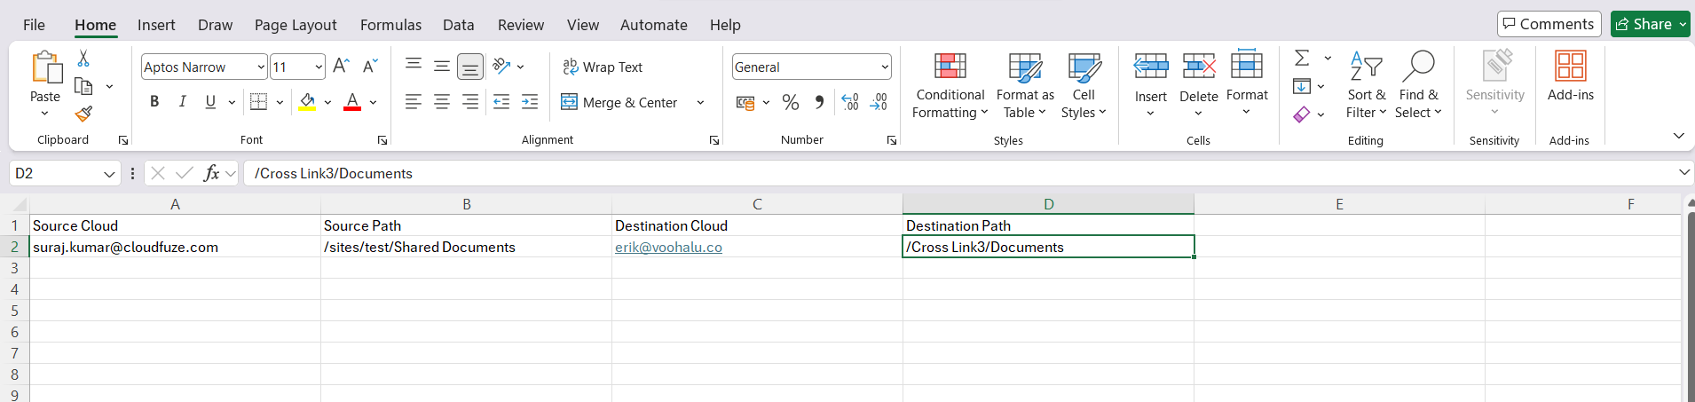Collapse the ribbon with chevron
This screenshot has height=402, width=1695.
coord(1678,136)
